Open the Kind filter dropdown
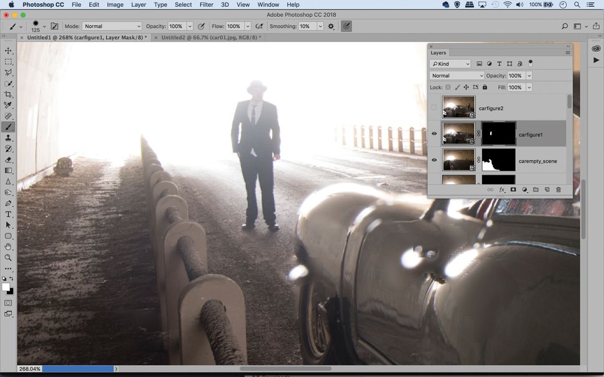The width and height of the screenshot is (604, 377). tap(450, 63)
